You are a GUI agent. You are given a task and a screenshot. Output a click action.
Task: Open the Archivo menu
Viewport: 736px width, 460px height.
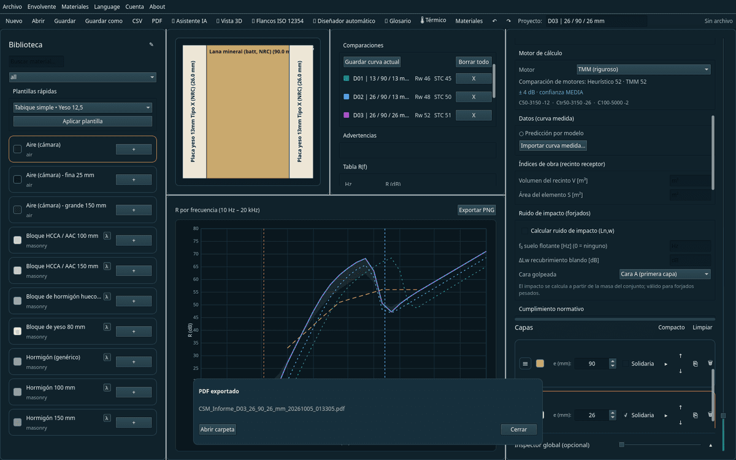(x=12, y=7)
